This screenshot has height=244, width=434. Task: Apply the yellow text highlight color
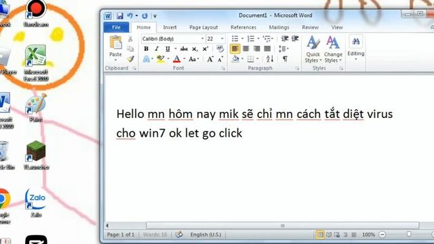(160, 59)
